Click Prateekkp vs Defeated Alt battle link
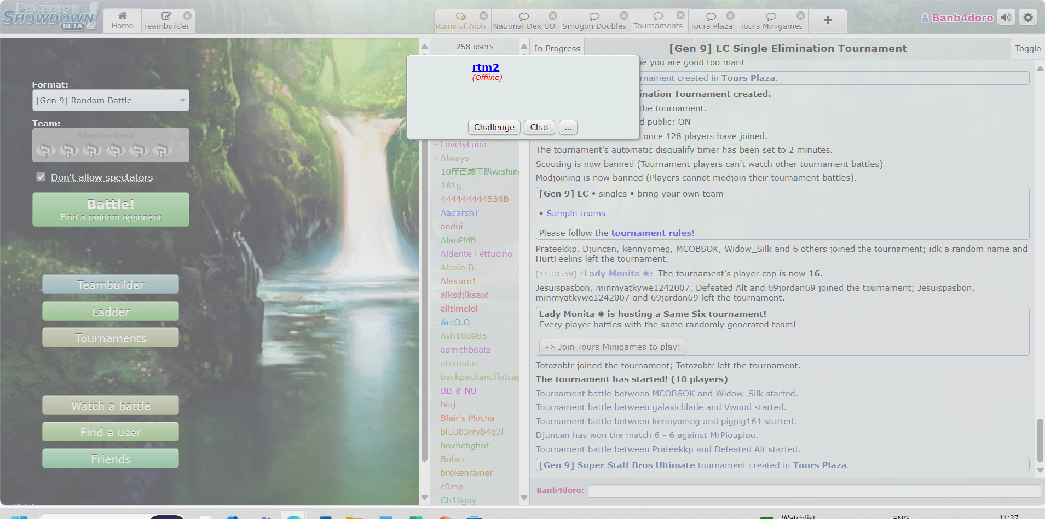This screenshot has height=519, width=1045. pos(667,449)
